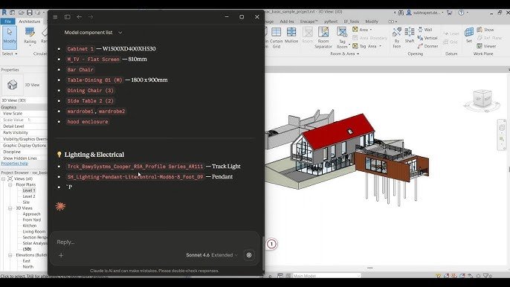Screen dimensions: 510x287
Task: Click the shopping cart icon in Revit title bar
Action: click(450, 13)
